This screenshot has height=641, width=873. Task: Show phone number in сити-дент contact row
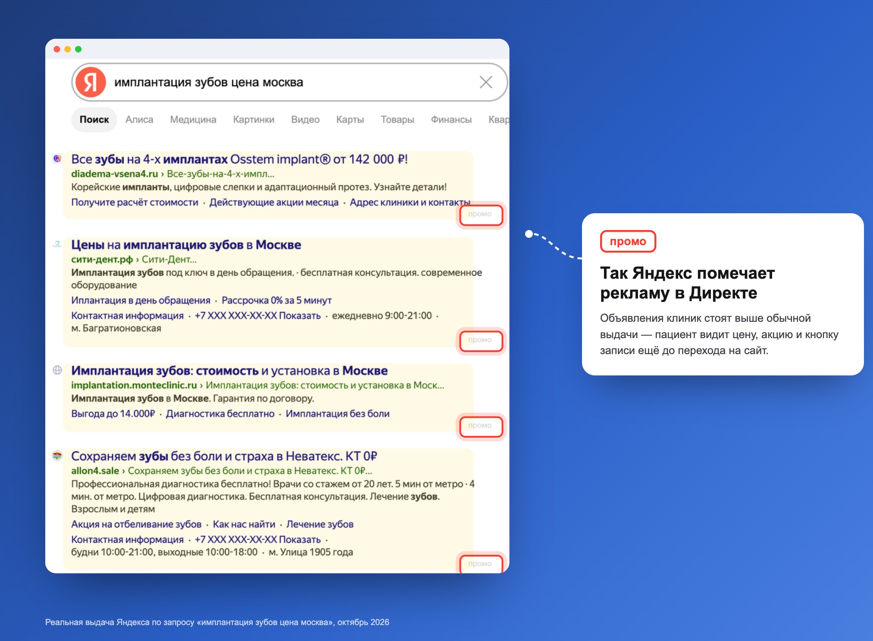pos(258,315)
